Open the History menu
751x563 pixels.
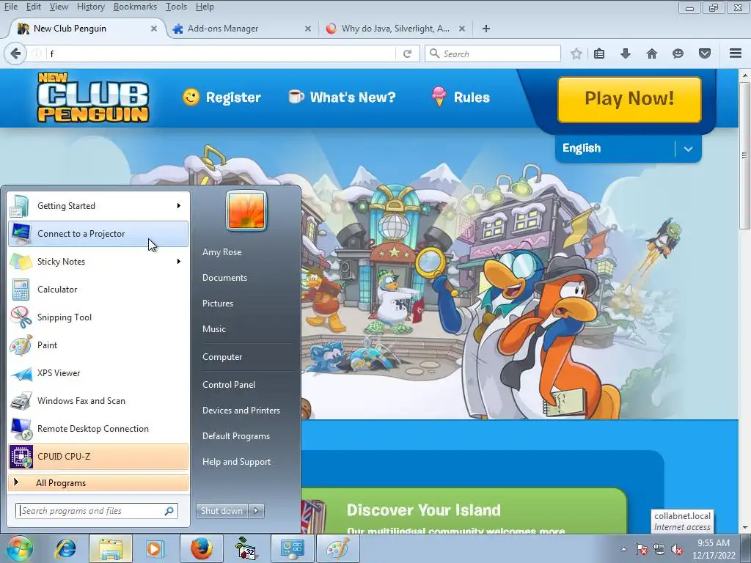point(90,7)
